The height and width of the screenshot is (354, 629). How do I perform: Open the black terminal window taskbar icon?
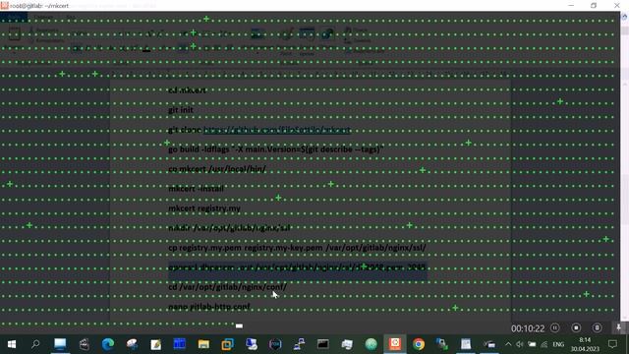323,344
